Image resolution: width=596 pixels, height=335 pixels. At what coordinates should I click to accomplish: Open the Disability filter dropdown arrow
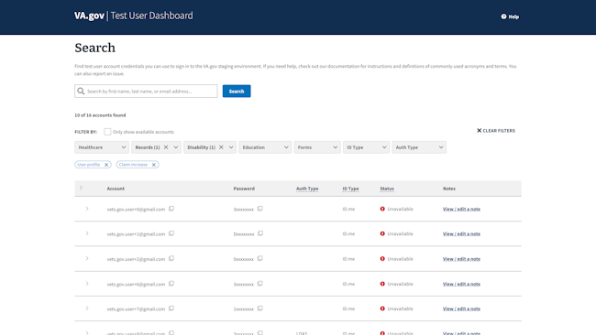[x=231, y=147]
